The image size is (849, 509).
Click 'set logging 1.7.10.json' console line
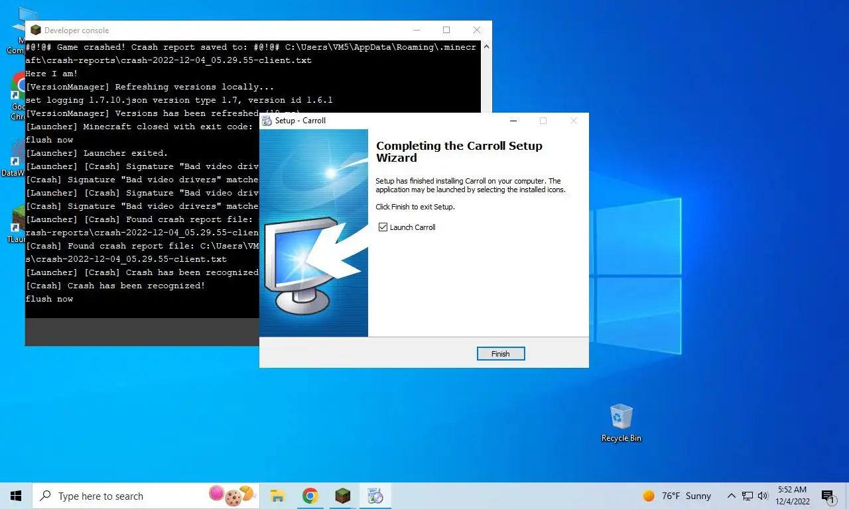click(179, 100)
